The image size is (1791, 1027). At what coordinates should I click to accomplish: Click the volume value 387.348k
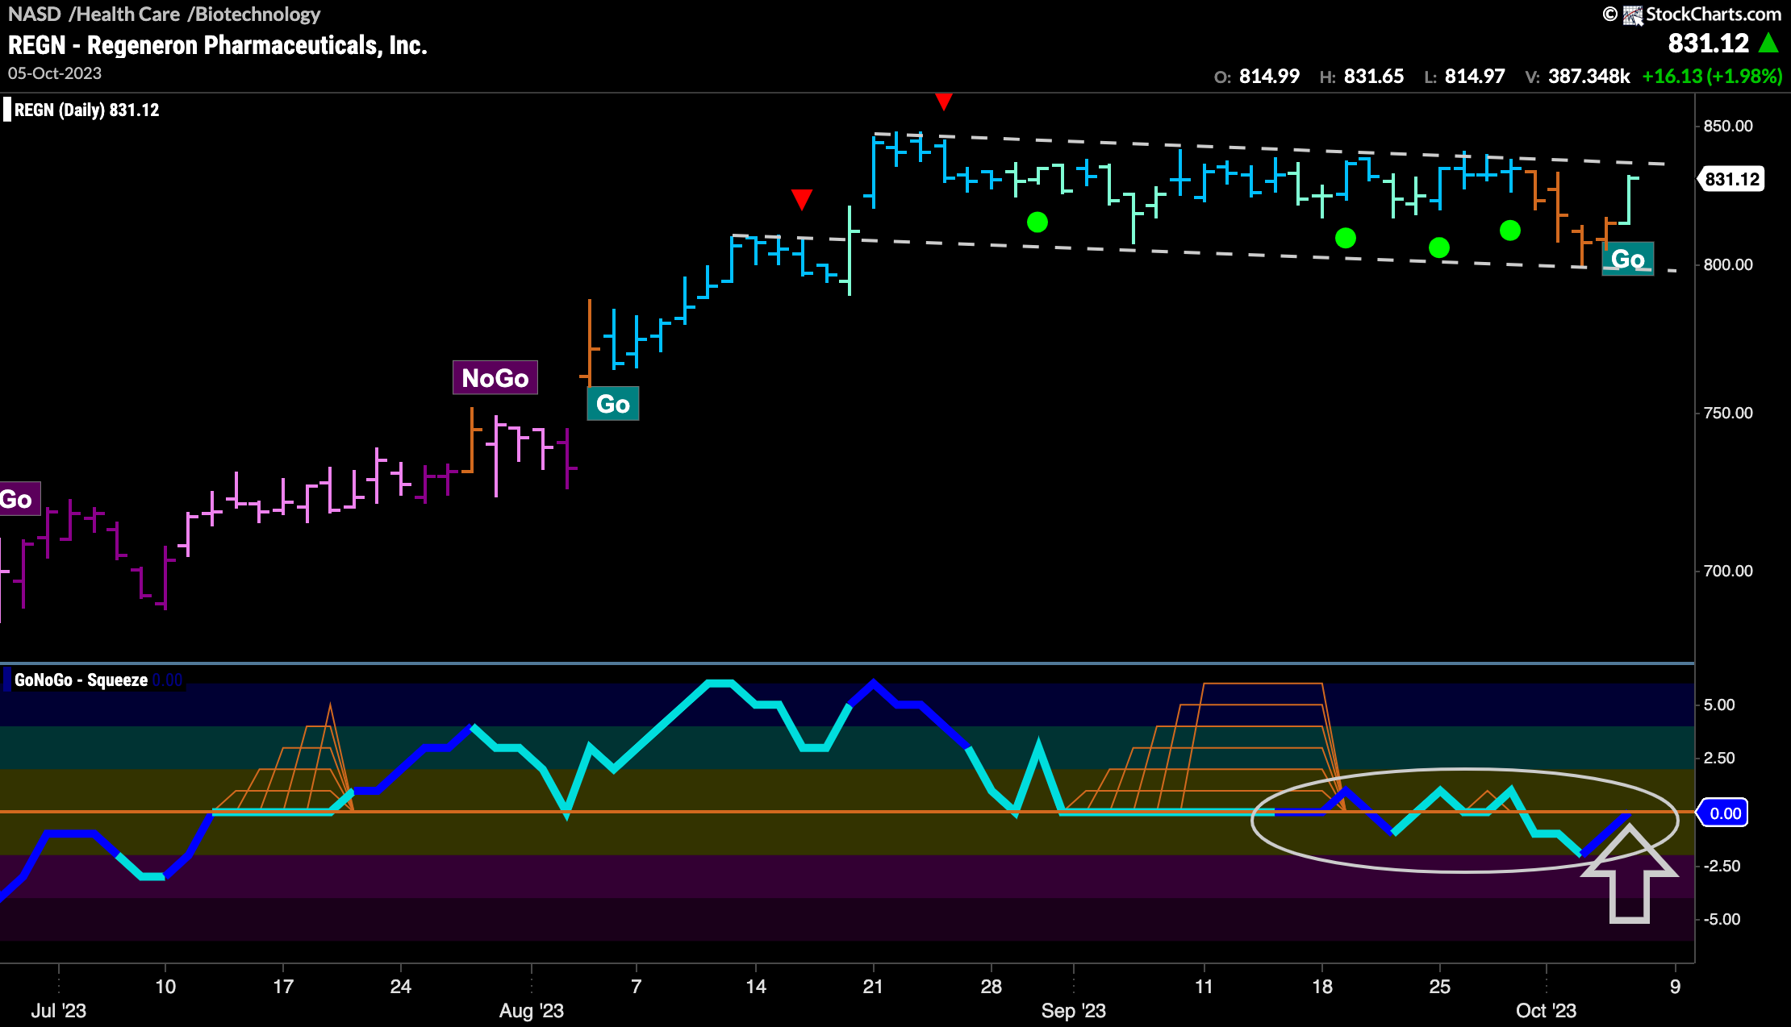1589,77
